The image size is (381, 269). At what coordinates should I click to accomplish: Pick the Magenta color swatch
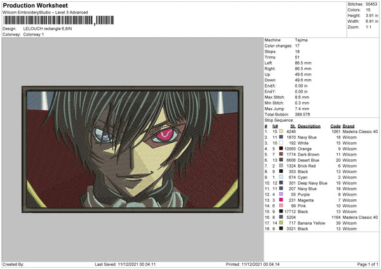point(281,200)
